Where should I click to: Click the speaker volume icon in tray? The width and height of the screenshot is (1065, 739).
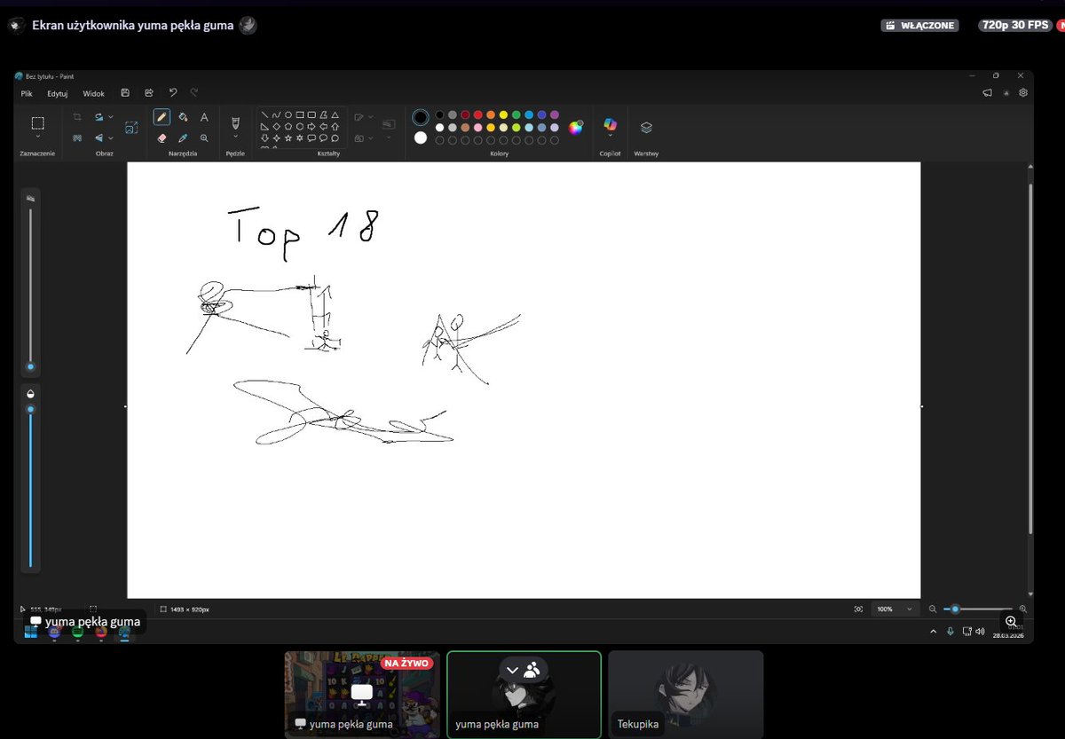(979, 632)
